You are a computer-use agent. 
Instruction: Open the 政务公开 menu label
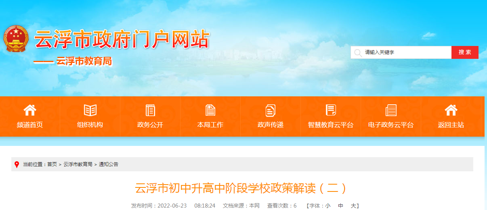[x=150, y=125]
